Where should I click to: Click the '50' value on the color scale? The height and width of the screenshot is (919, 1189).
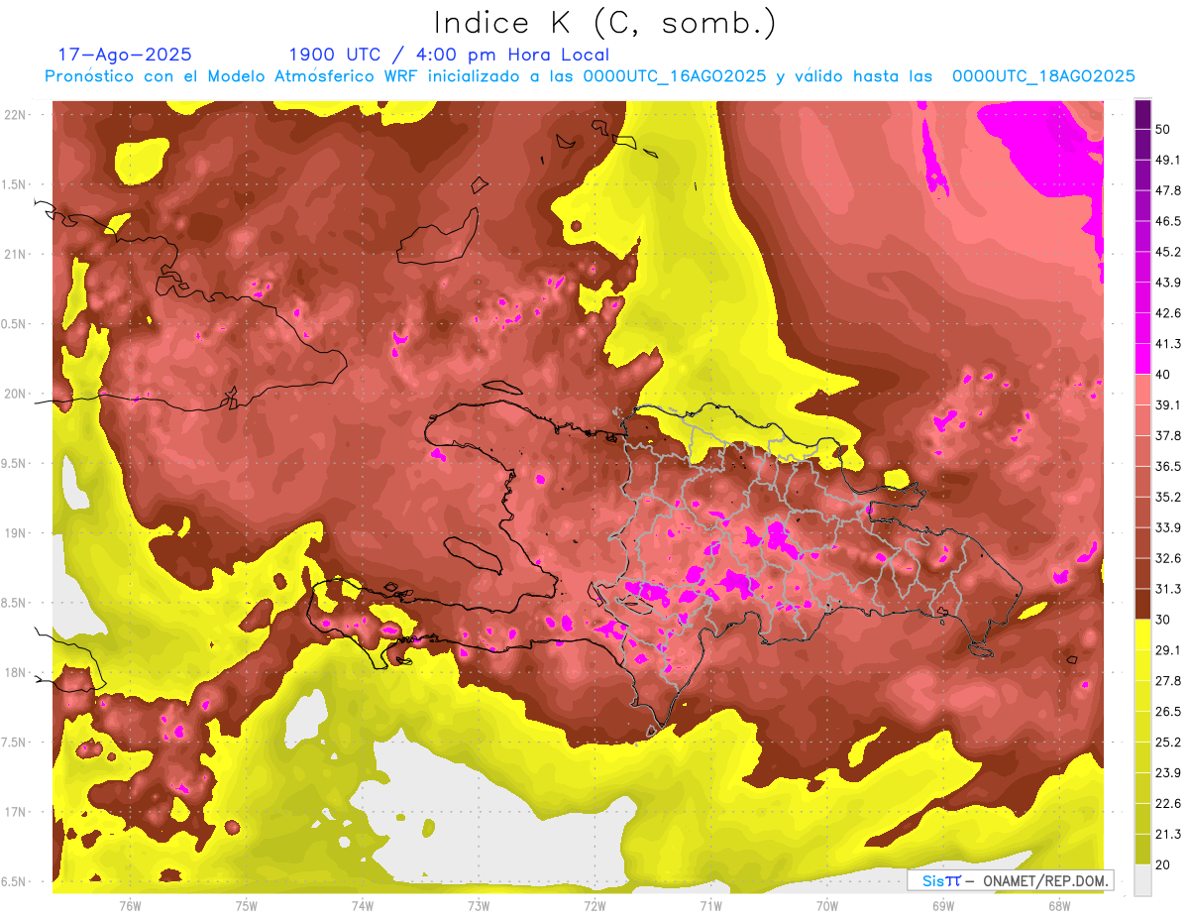(1164, 129)
